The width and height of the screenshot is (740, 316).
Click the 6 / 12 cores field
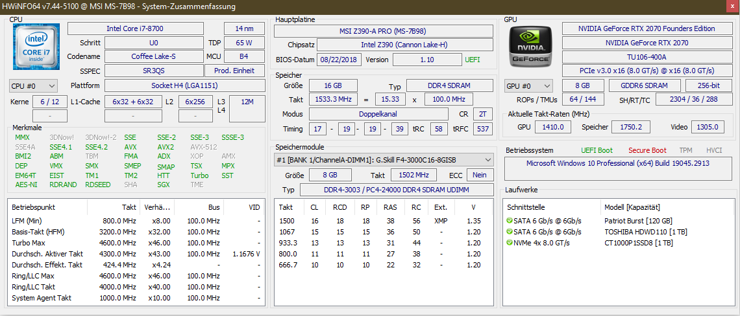50,102
